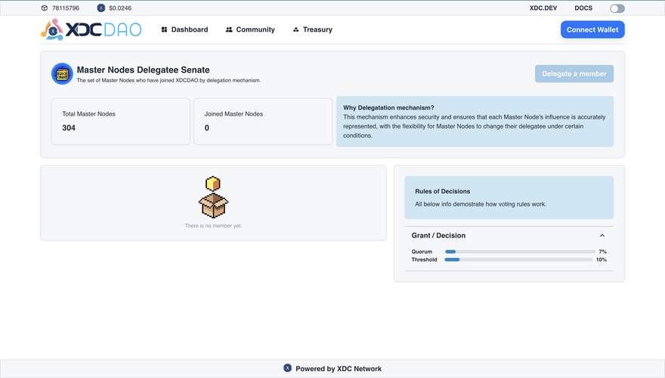Click the block cube icon in top bar

[x=45, y=8]
